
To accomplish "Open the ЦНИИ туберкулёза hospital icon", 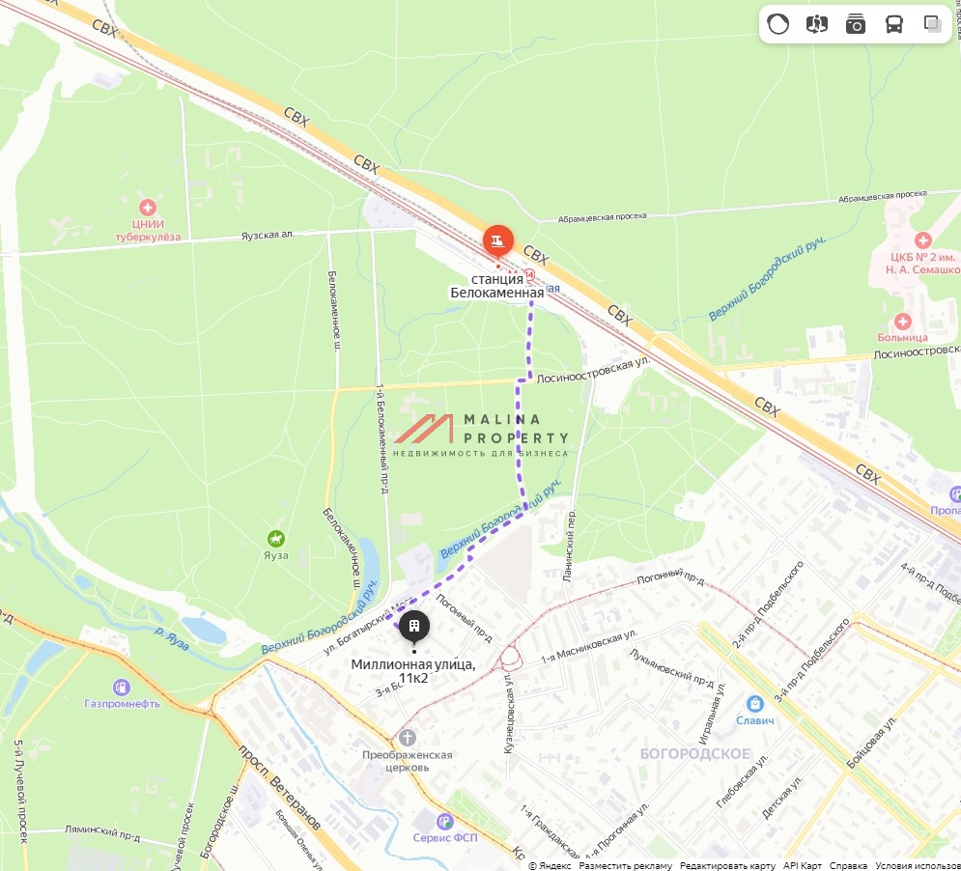I will click(x=147, y=208).
